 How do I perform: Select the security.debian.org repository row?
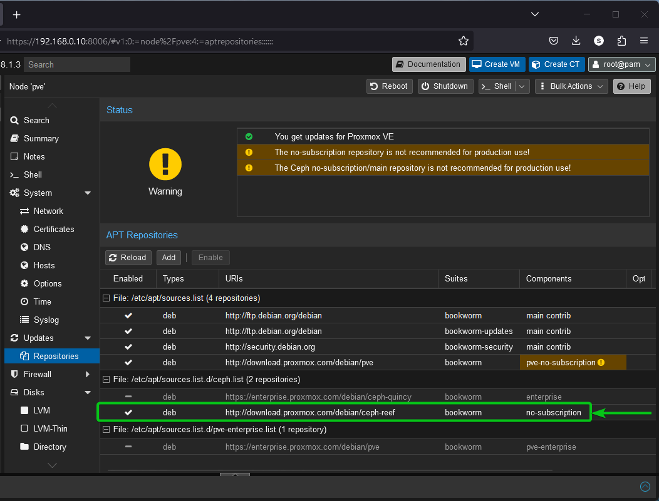(377, 347)
